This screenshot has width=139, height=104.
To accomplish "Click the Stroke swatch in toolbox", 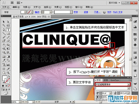I will [x=7, y=81].
